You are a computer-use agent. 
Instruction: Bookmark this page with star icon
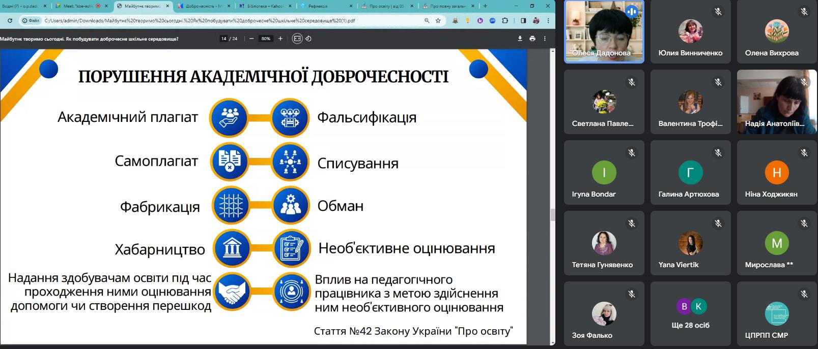pos(438,21)
